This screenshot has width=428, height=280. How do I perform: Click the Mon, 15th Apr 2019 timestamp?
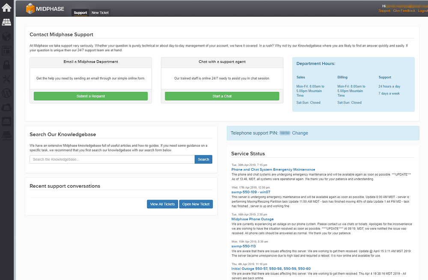coord(250,242)
